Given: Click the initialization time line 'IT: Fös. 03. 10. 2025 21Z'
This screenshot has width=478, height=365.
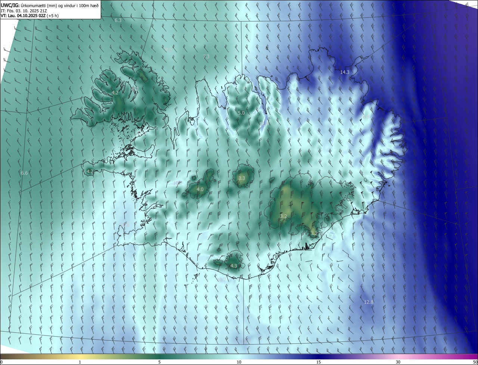Looking at the screenshot, I should click(24, 10).
